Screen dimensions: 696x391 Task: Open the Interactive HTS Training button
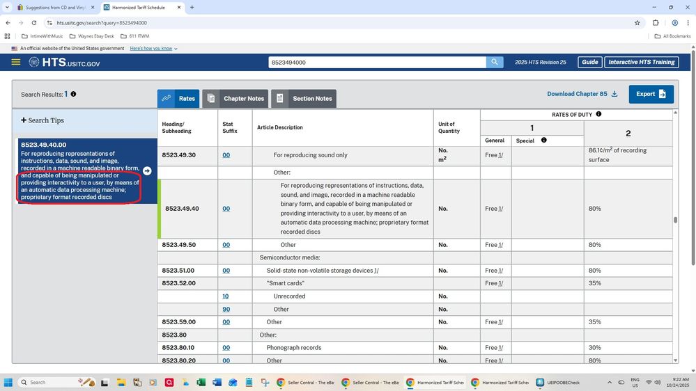tap(641, 62)
